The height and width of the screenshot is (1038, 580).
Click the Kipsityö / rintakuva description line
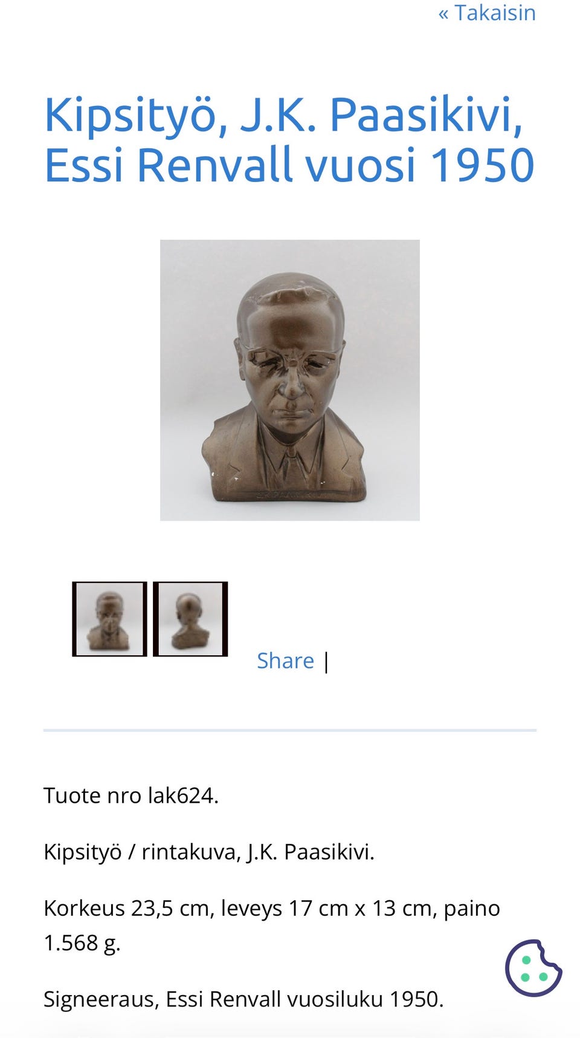(x=209, y=852)
